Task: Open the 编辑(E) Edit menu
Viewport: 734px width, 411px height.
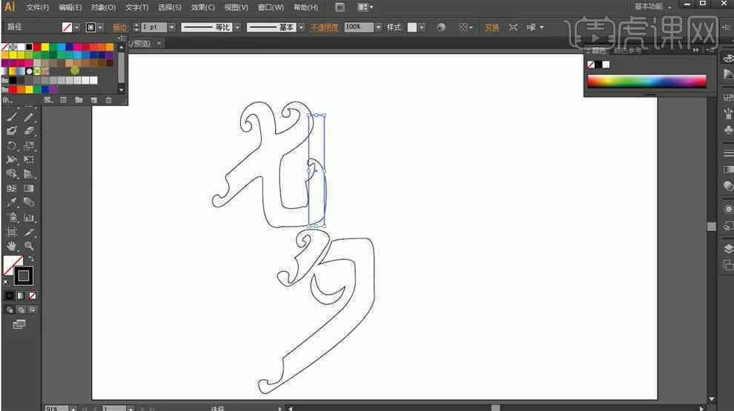Action: pos(70,7)
